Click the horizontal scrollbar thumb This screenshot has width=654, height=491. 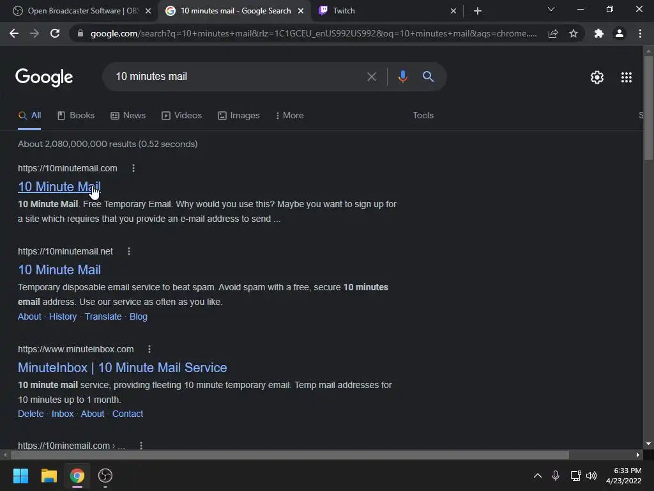(290, 455)
